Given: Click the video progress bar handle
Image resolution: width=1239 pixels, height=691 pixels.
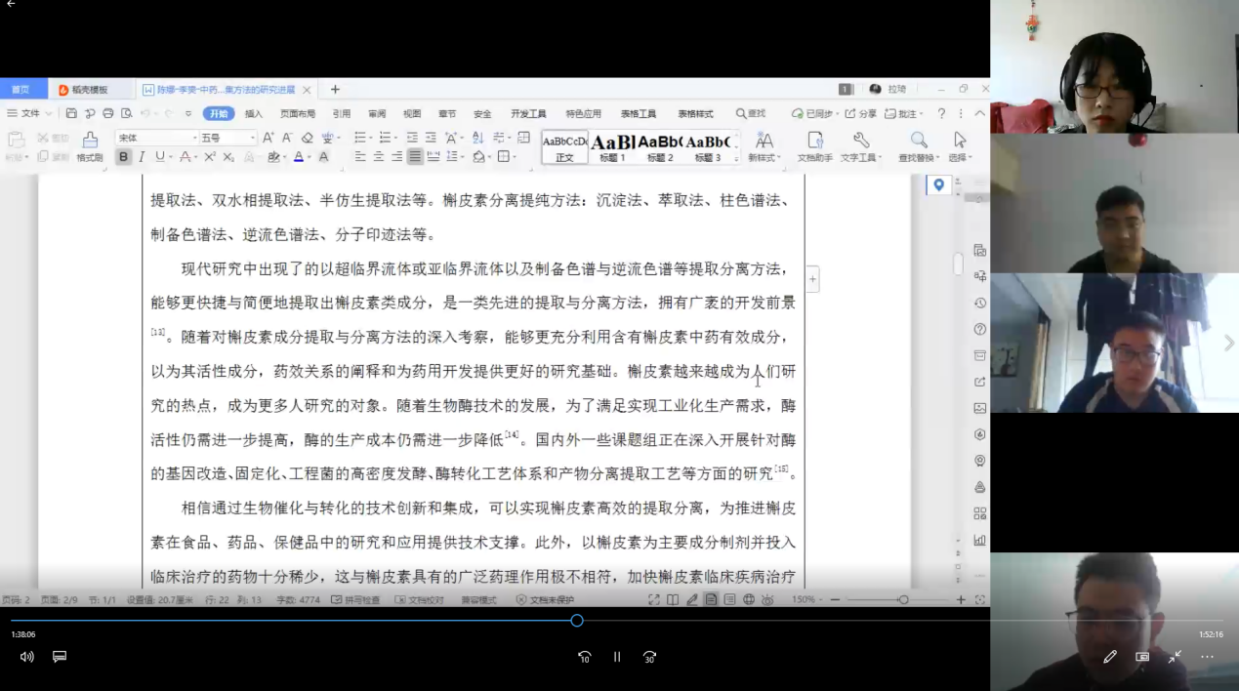Looking at the screenshot, I should 577,621.
